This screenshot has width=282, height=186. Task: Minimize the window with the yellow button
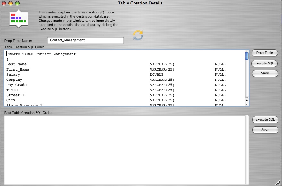click(x=11, y=3)
